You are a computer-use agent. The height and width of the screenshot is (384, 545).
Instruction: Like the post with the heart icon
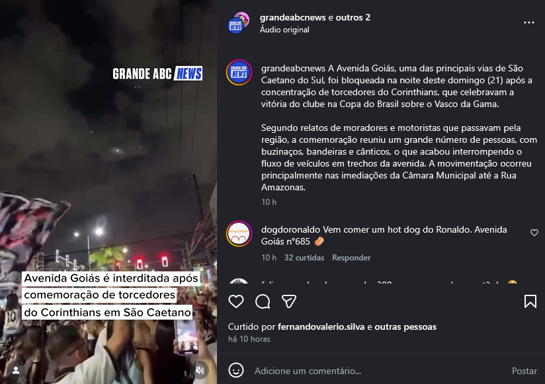(x=236, y=301)
